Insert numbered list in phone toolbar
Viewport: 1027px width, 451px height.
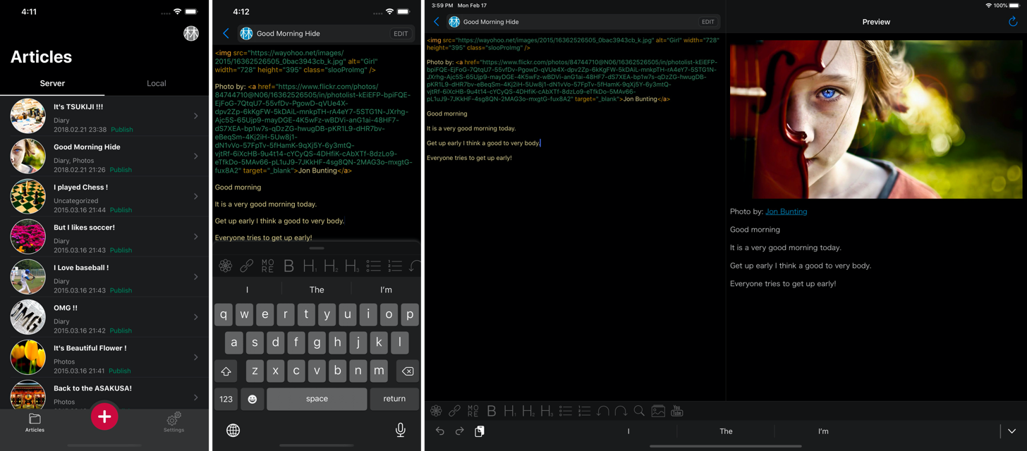click(x=395, y=266)
